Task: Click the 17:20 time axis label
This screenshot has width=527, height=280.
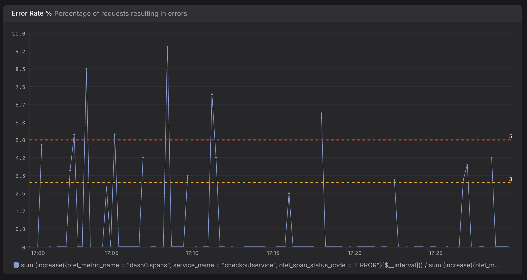Action: pos(355,253)
